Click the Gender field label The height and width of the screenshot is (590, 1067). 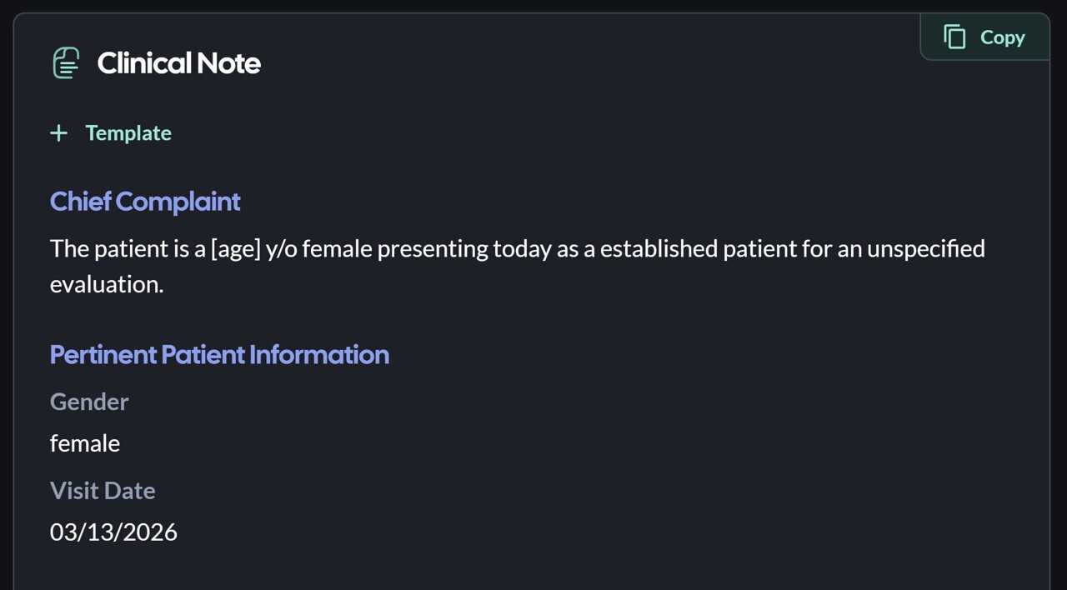click(x=89, y=402)
